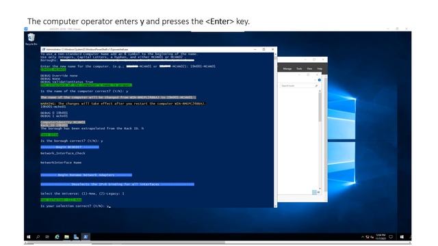Click the WARNING restart message line

[x=123, y=103]
